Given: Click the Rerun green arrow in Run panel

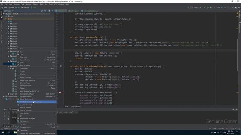Looking at the screenshot, I should pyautogui.click(x=5, y=113).
